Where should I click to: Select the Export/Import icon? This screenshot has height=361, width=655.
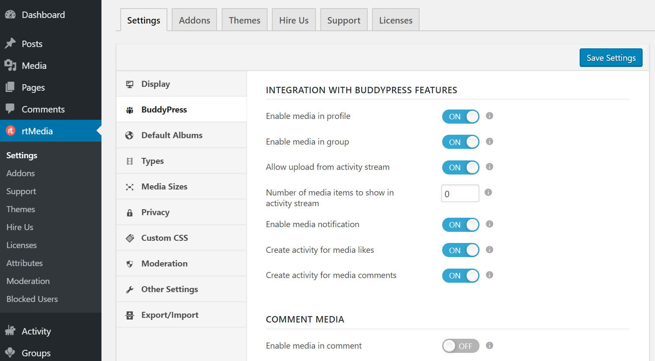click(x=129, y=315)
